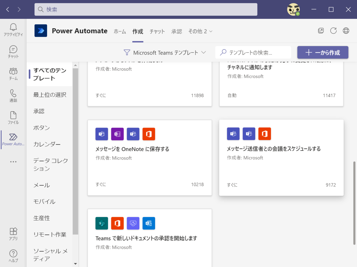The height and width of the screenshot is (267, 357).
Task: Click the 11417 usage count text
Action: click(x=329, y=95)
